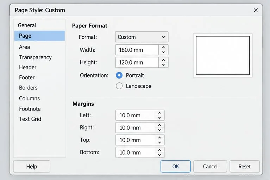Click the Width input field

pyautogui.click(x=137, y=50)
